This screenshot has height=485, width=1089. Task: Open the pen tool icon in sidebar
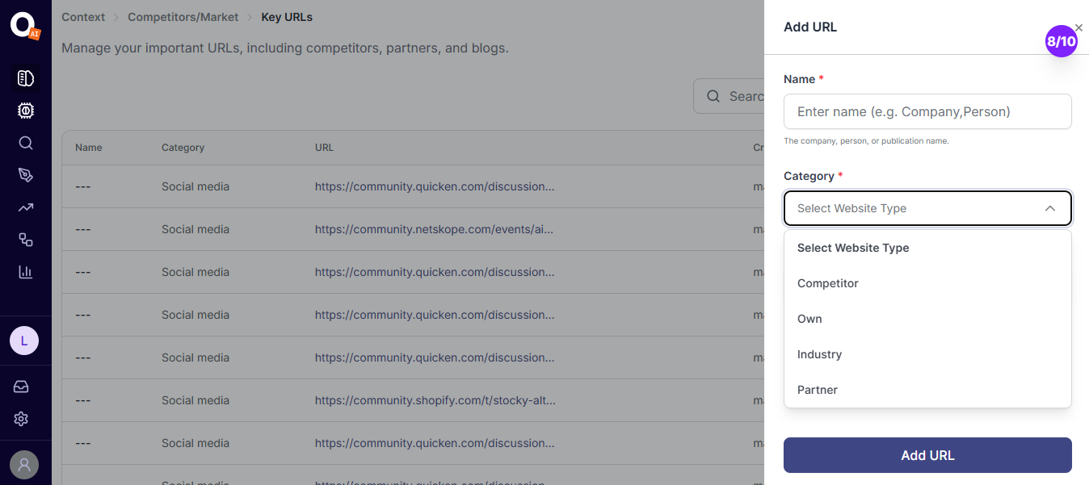coord(26,175)
